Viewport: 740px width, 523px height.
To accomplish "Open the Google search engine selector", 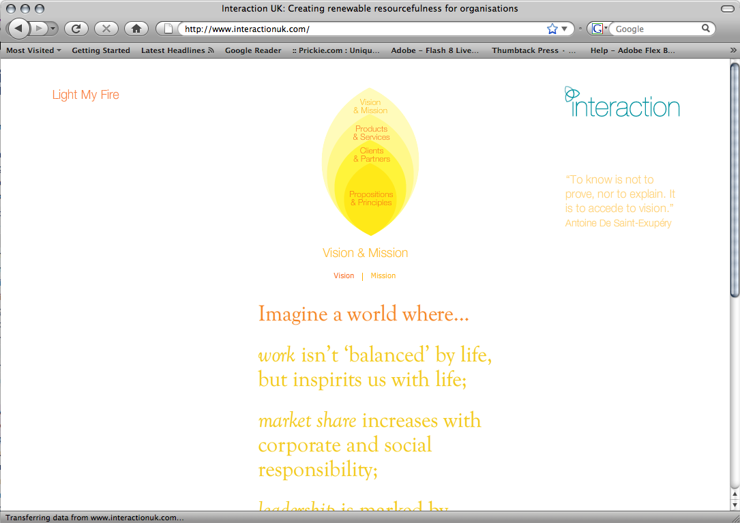I will pyautogui.click(x=600, y=29).
